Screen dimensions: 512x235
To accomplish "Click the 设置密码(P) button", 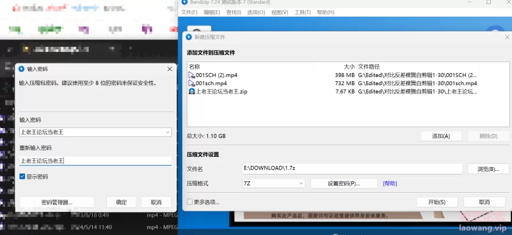I will 344,183.
